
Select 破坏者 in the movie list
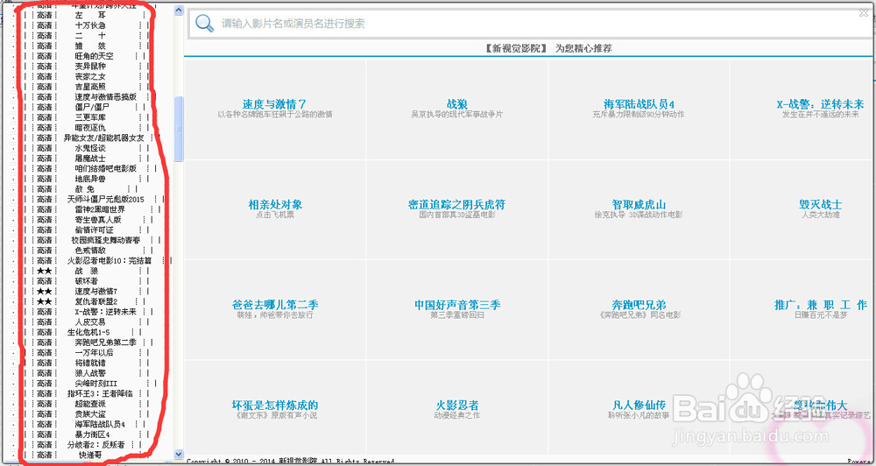[x=86, y=281]
